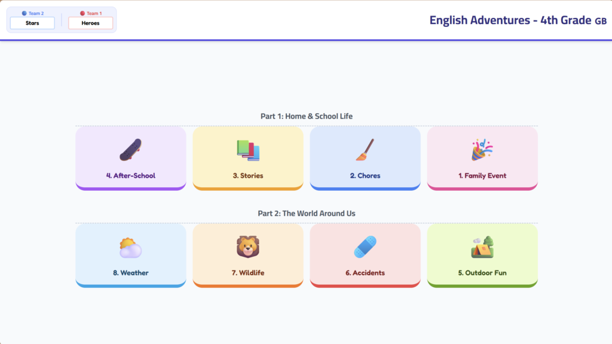The height and width of the screenshot is (344, 612).
Task: Click the stacked books Stories icon
Action: point(248,150)
